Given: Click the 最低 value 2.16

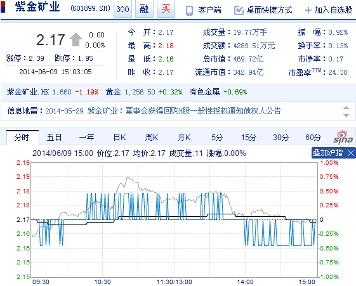Looking at the screenshot, I should click(166, 59).
